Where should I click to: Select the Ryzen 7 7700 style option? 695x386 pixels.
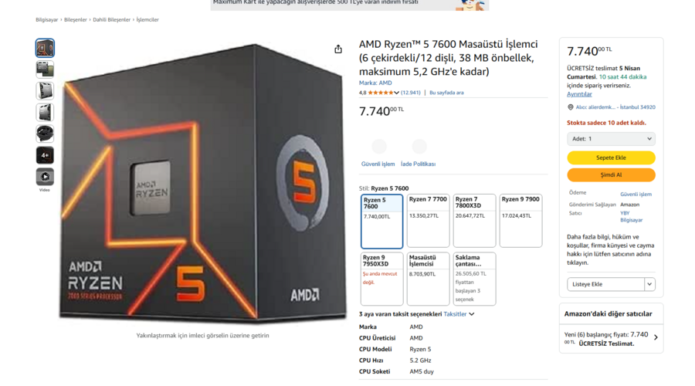pyautogui.click(x=428, y=221)
